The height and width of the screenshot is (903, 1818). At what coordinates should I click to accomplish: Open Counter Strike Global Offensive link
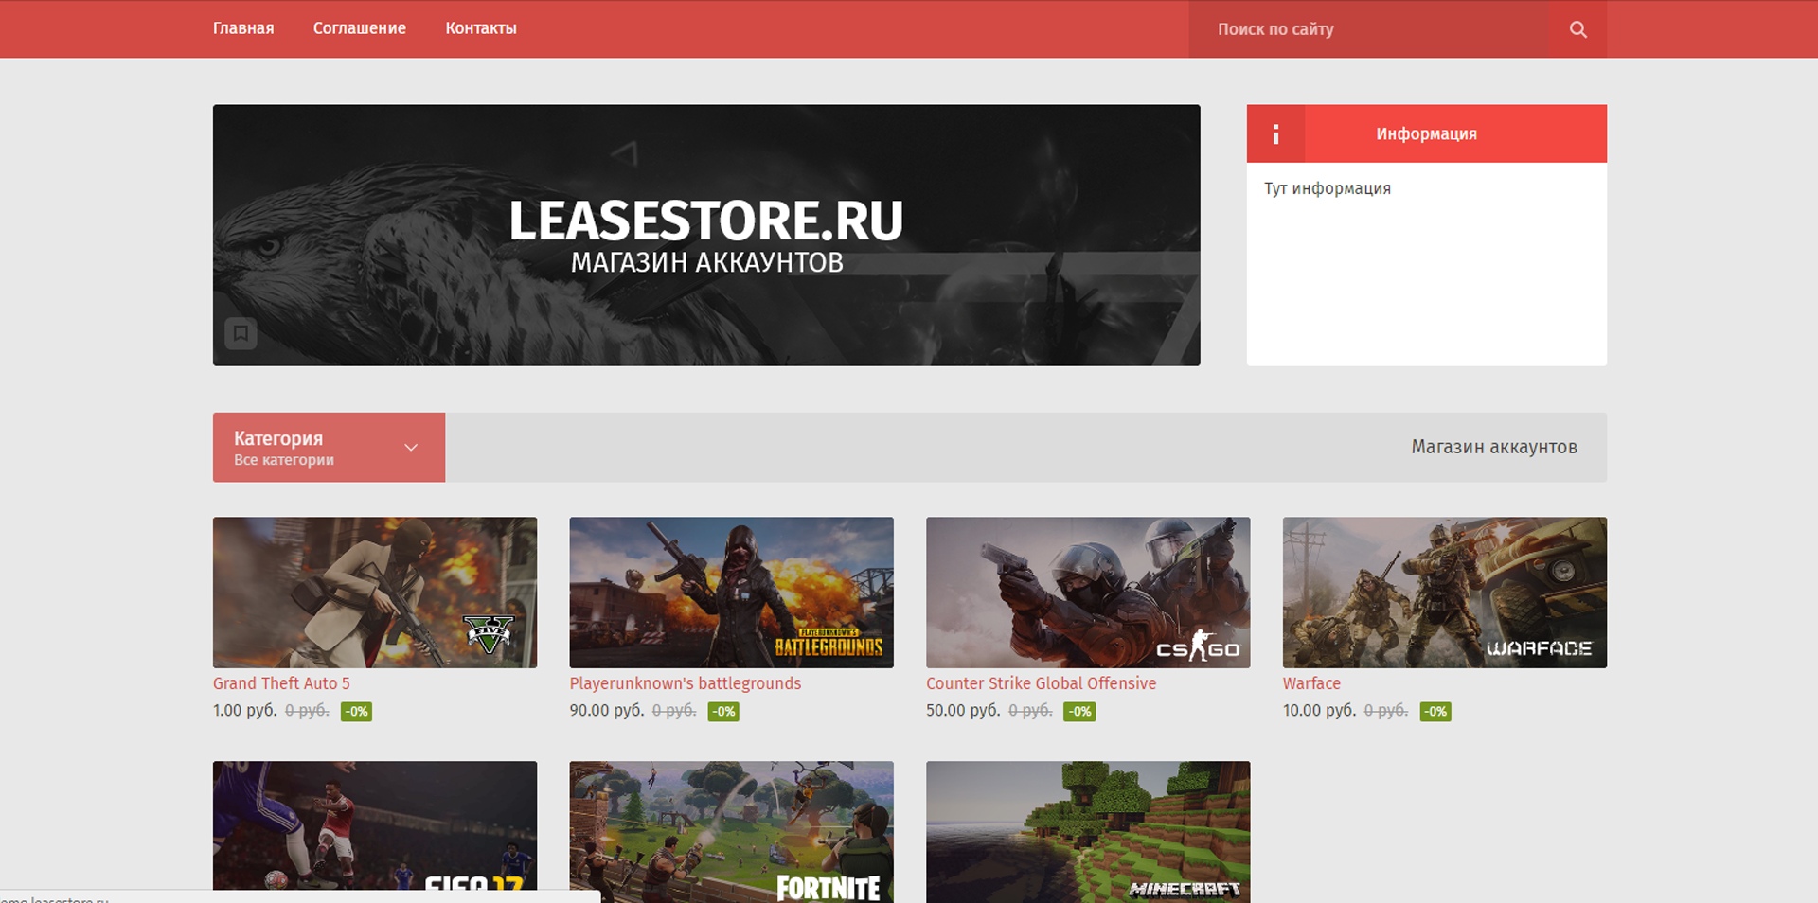pyautogui.click(x=1041, y=683)
